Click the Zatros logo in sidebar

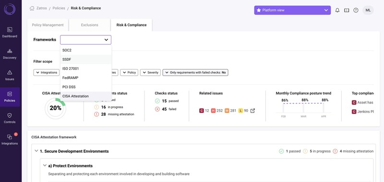click(10, 9)
